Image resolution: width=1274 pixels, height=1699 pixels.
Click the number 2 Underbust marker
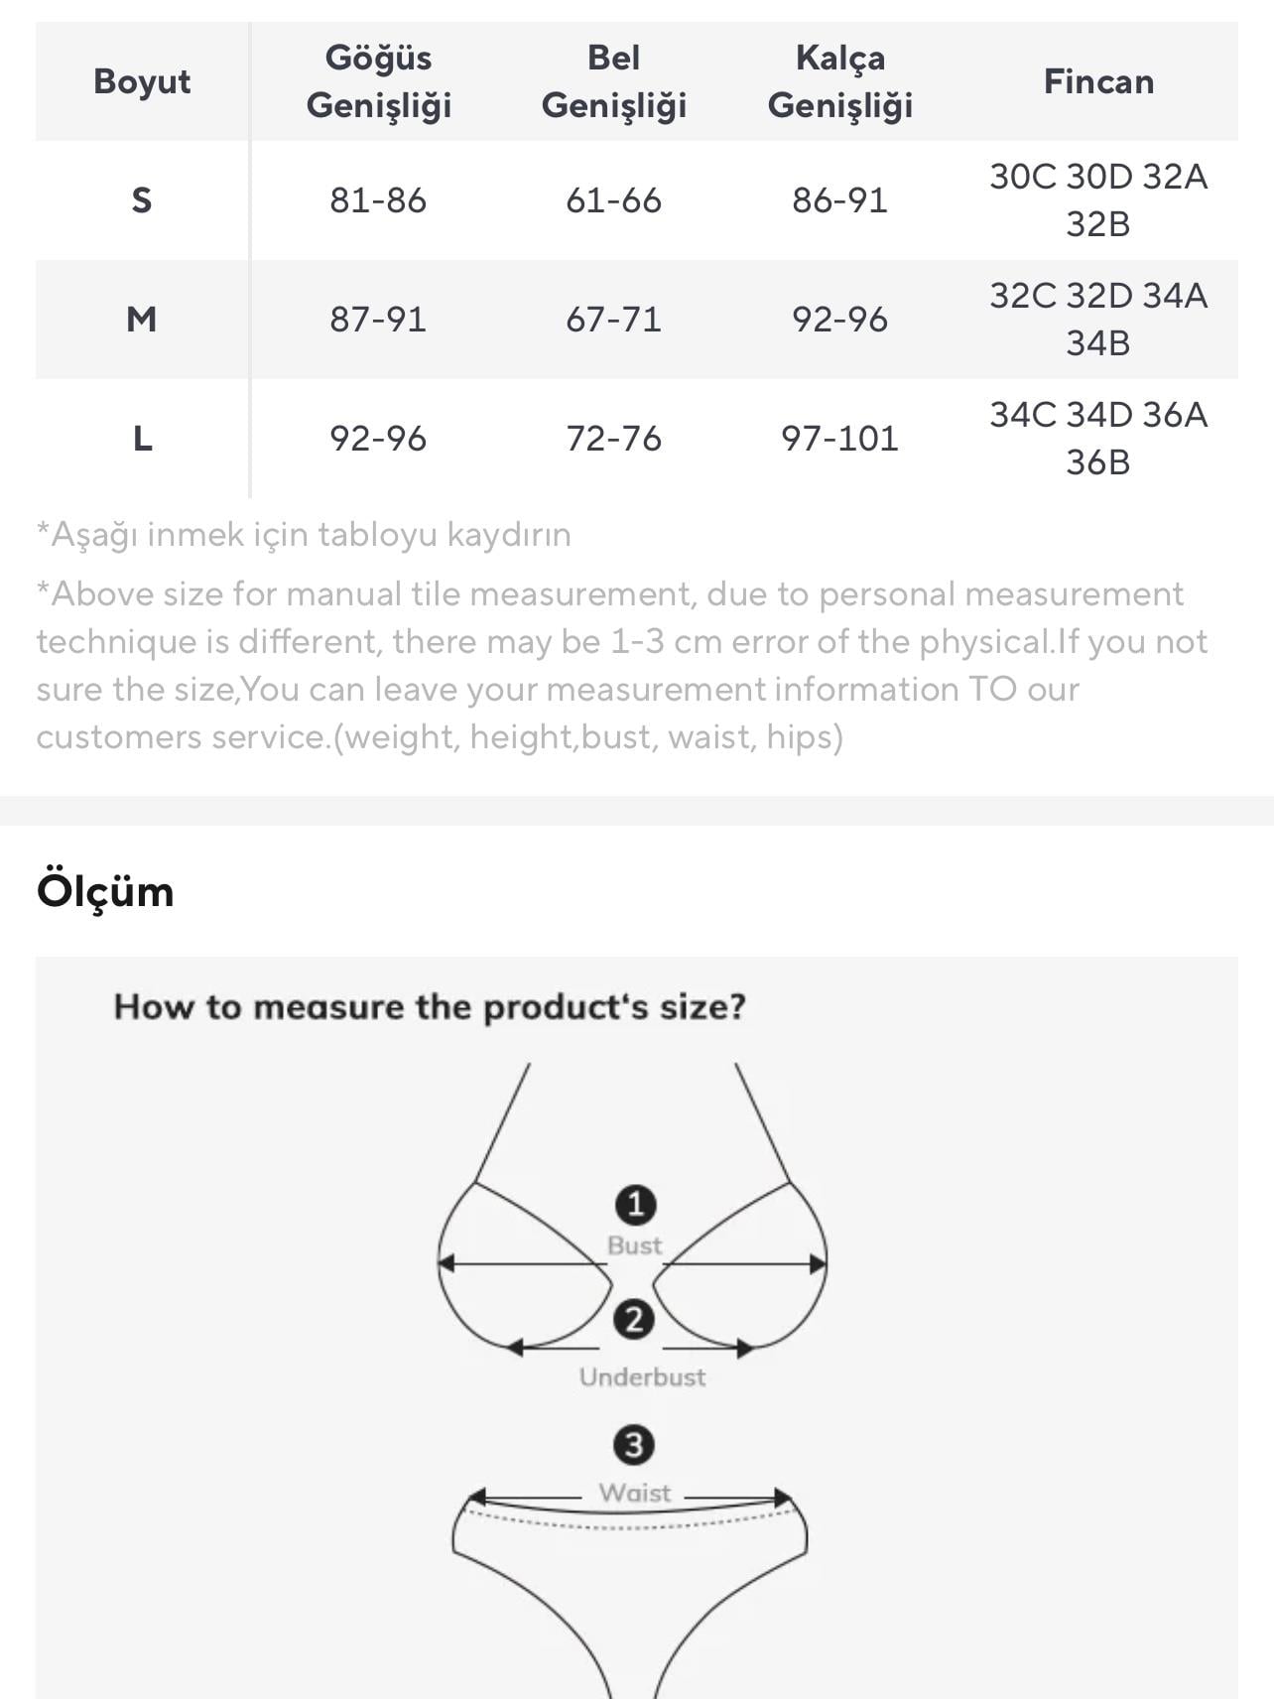point(634,1320)
